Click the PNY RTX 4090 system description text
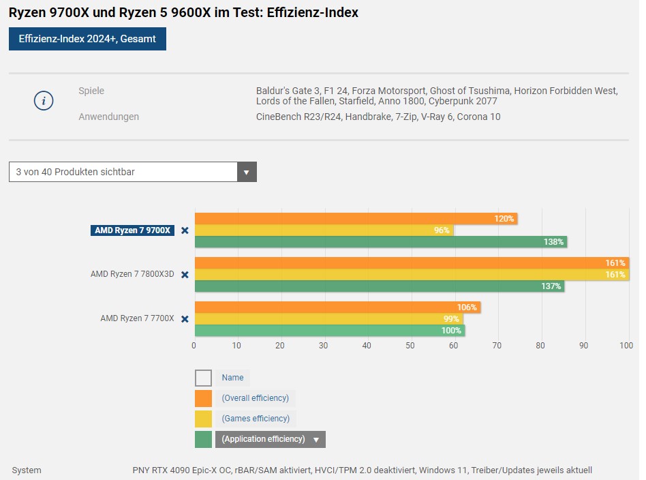 pos(362,470)
